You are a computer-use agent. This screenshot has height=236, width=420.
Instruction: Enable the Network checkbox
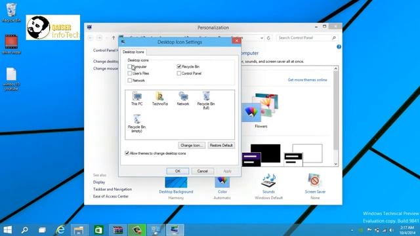click(x=130, y=80)
